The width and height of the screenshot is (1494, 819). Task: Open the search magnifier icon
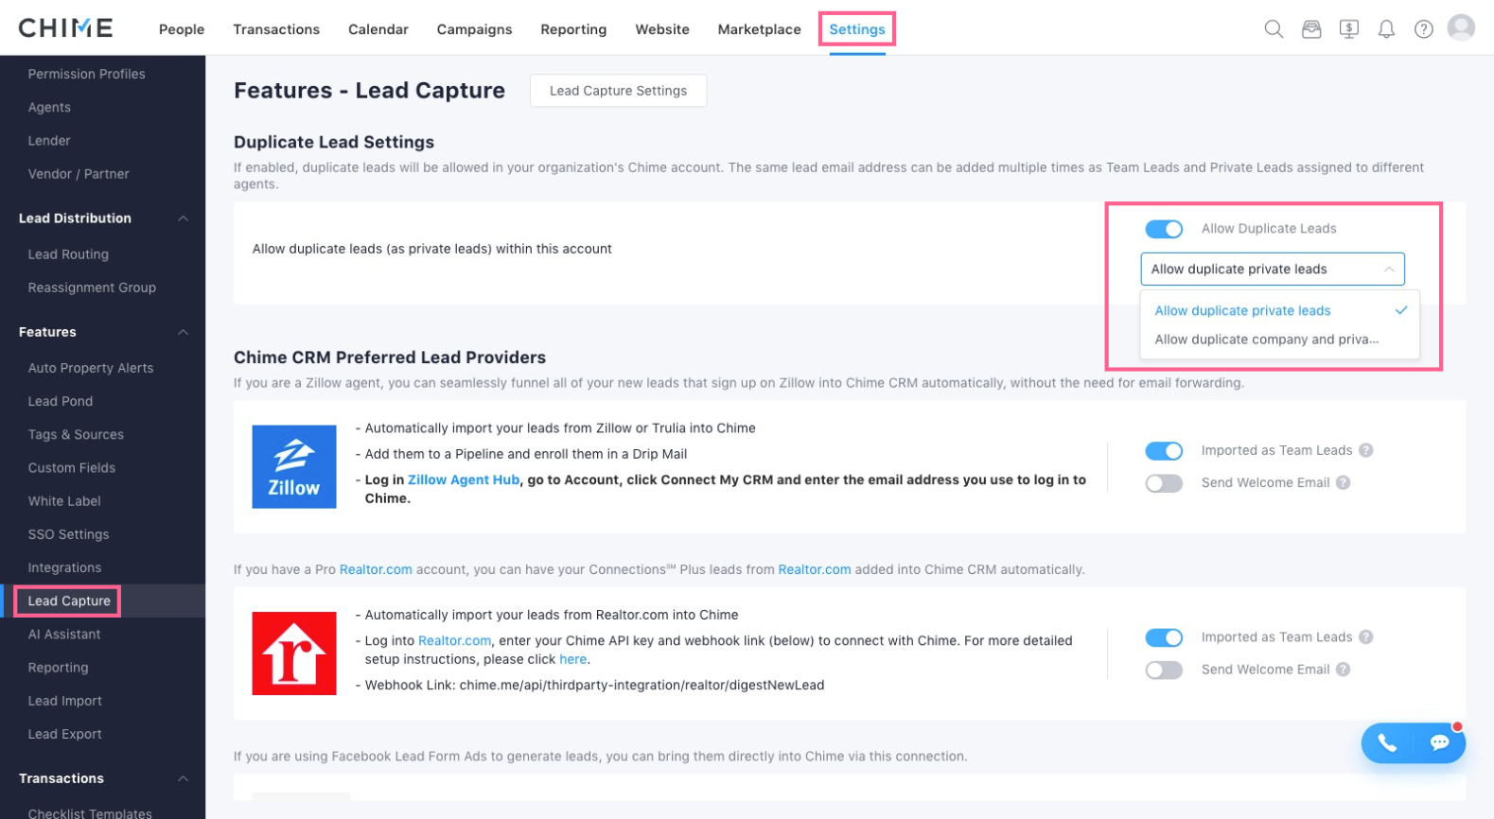point(1274,29)
